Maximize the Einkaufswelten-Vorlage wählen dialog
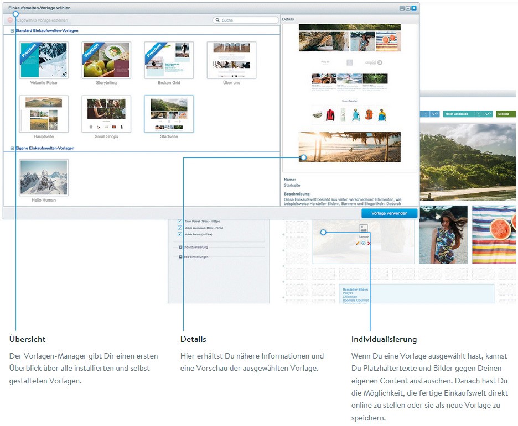This screenshot has width=518, height=426. [x=408, y=8]
